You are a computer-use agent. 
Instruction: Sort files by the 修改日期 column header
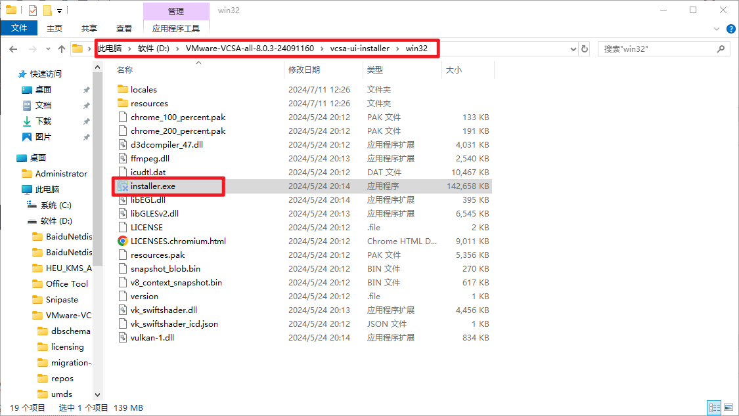coord(304,70)
